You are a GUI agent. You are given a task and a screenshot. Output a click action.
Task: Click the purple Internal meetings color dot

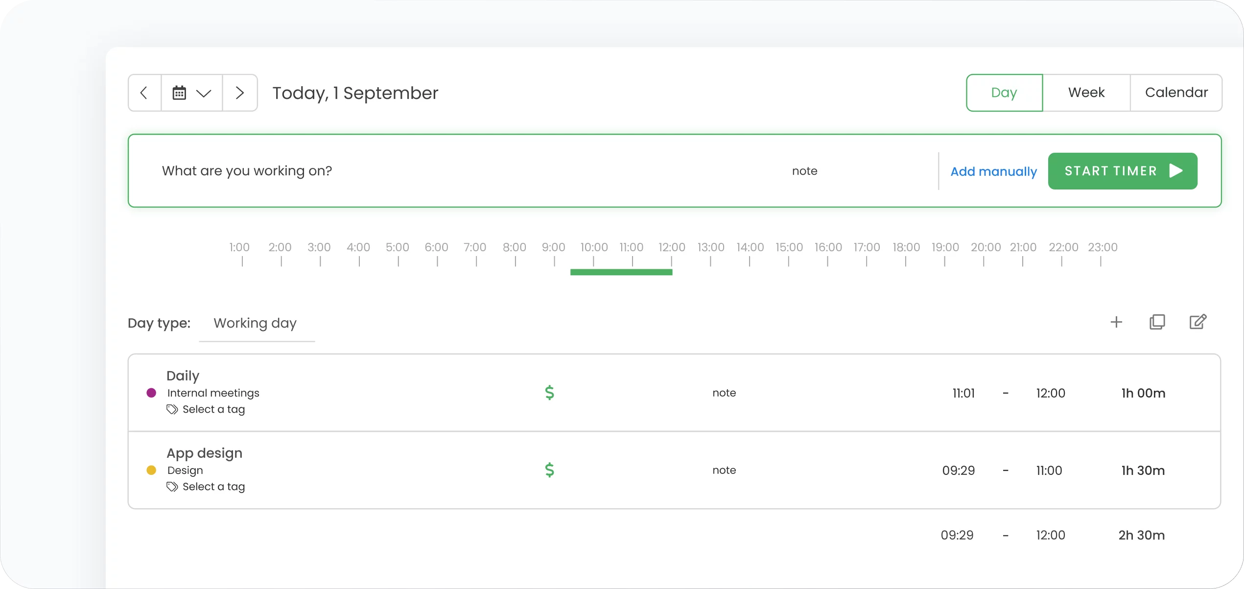(151, 393)
